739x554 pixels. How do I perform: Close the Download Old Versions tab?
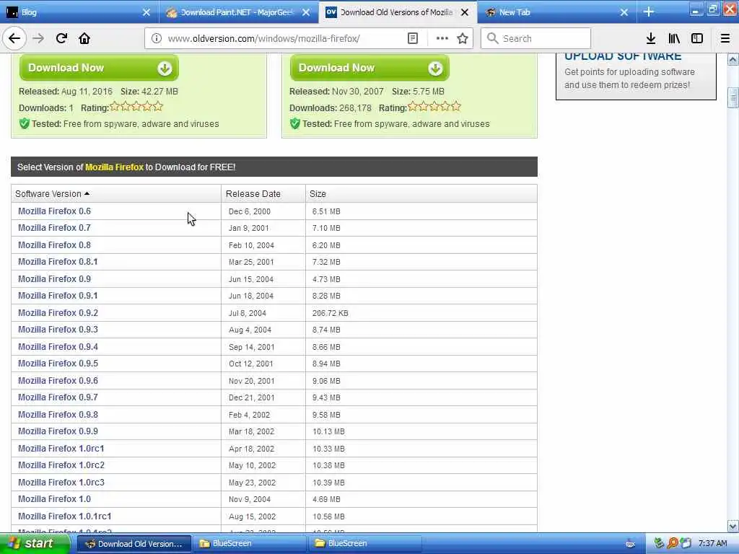[465, 12]
